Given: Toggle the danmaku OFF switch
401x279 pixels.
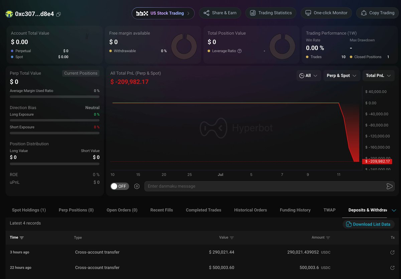Looking at the screenshot, I should (x=120, y=186).
